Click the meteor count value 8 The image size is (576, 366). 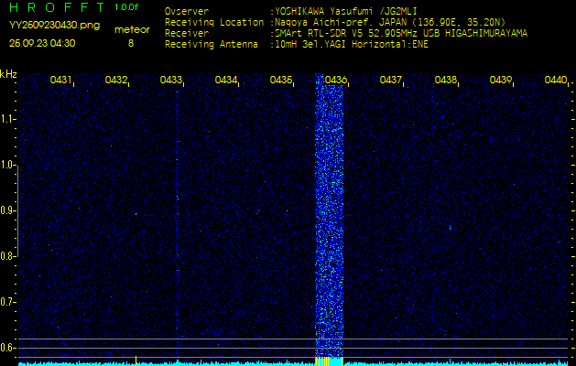click(x=131, y=43)
